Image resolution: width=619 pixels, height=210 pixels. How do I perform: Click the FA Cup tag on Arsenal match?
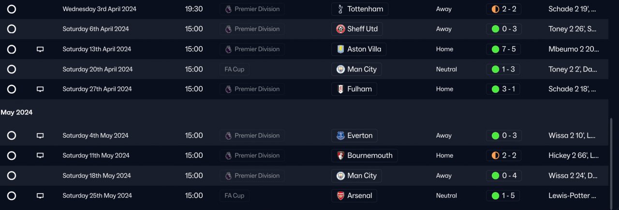pyautogui.click(x=234, y=196)
